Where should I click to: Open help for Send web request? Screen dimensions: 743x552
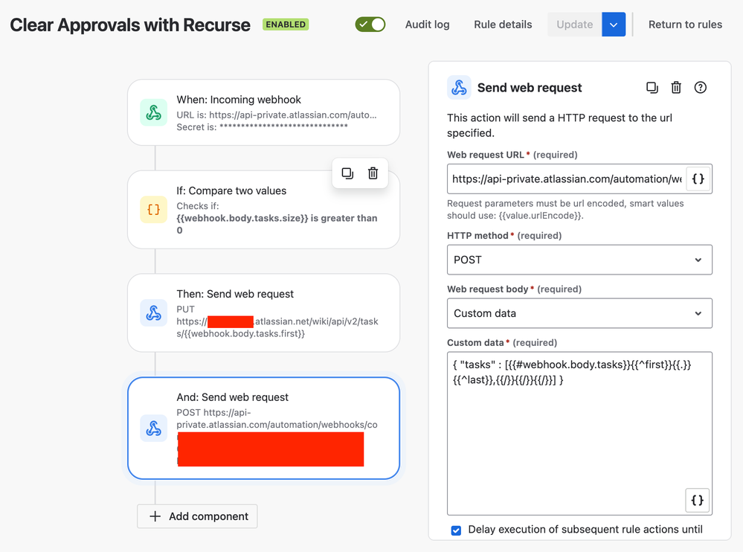(x=701, y=88)
